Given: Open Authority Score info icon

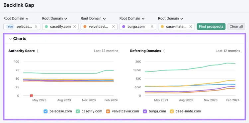Looking at the screenshot, I should (x=38, y=51).
